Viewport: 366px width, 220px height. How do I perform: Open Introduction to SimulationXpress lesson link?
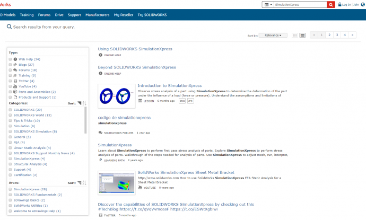point(170,86)
